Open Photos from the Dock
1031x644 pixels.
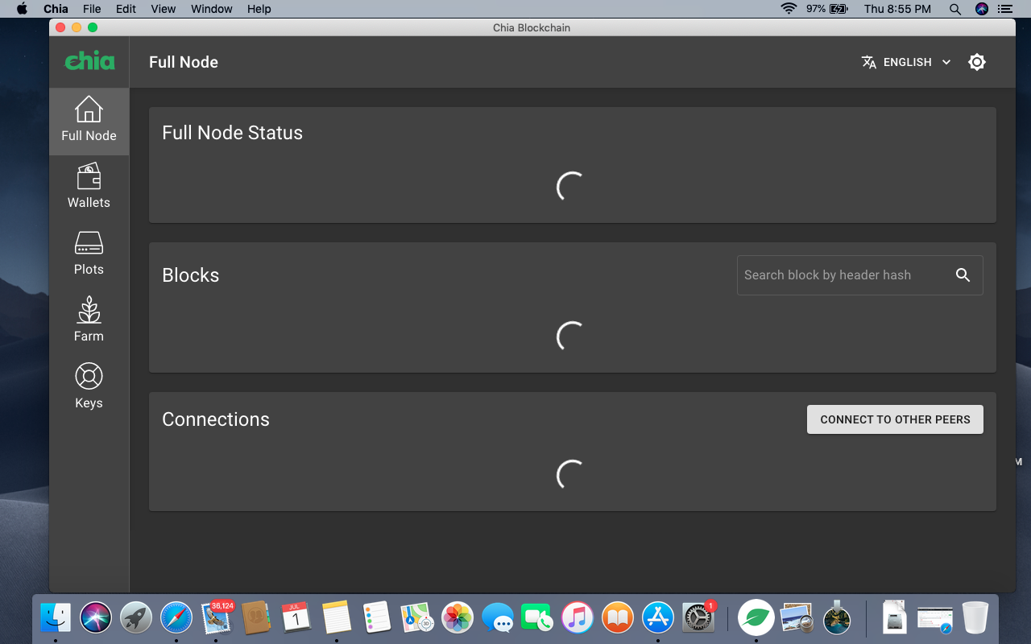[x=458, y=617]
